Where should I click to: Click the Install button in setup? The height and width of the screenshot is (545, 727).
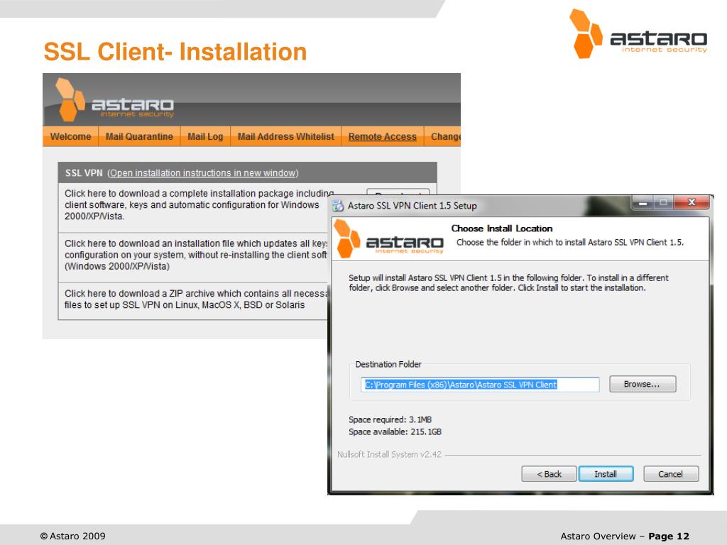[x=606, y=474]
